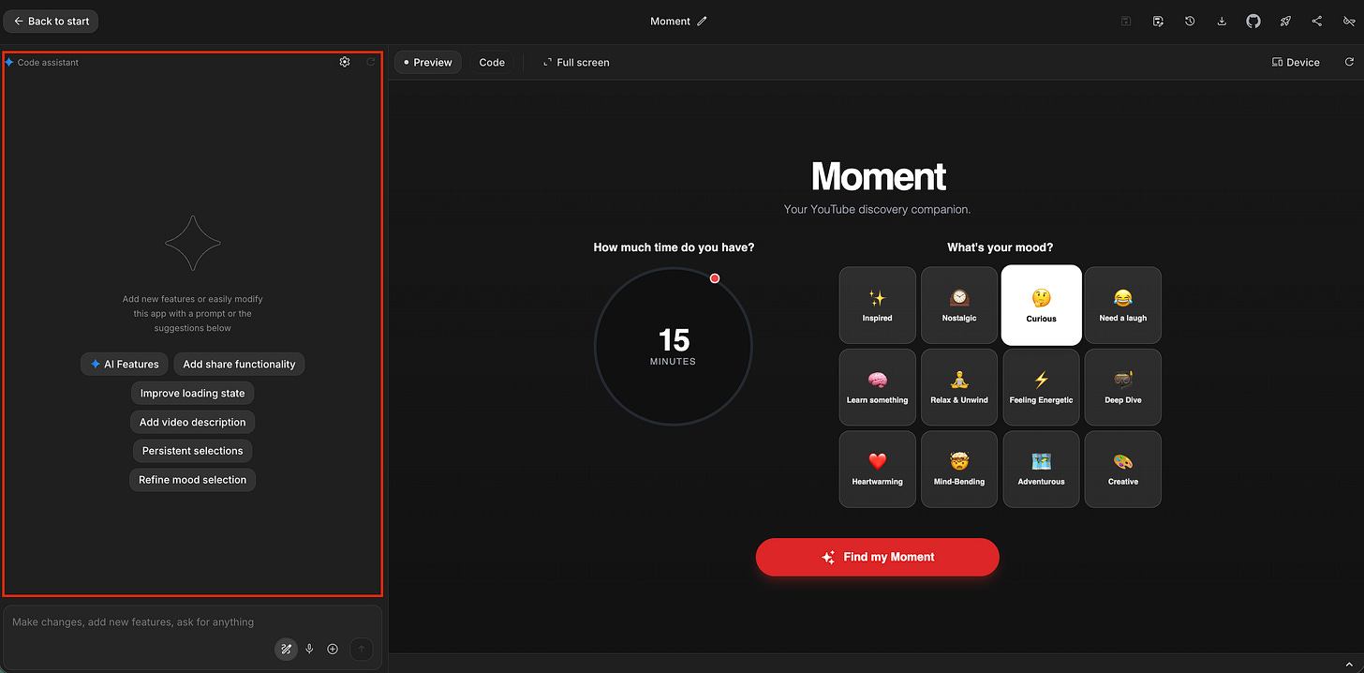Open Full screen preview

(576, 62)
